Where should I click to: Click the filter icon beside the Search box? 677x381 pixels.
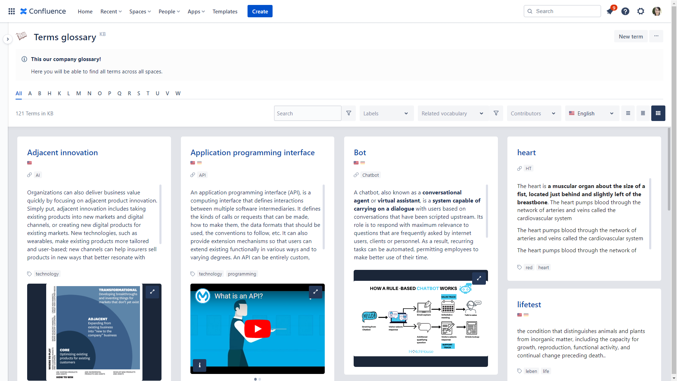[349, 113]
